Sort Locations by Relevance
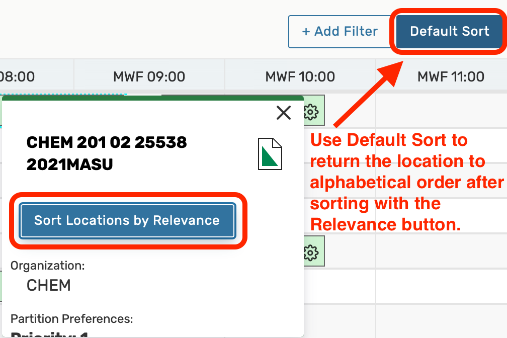This screenshot has height=338, width=507. 127,220
